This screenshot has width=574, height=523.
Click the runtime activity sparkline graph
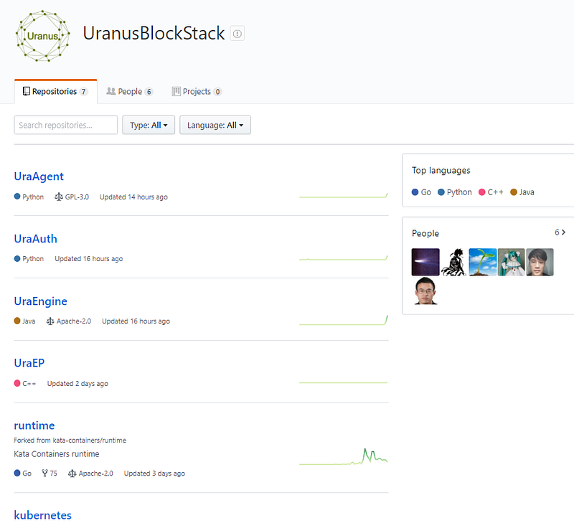(344, 457)
